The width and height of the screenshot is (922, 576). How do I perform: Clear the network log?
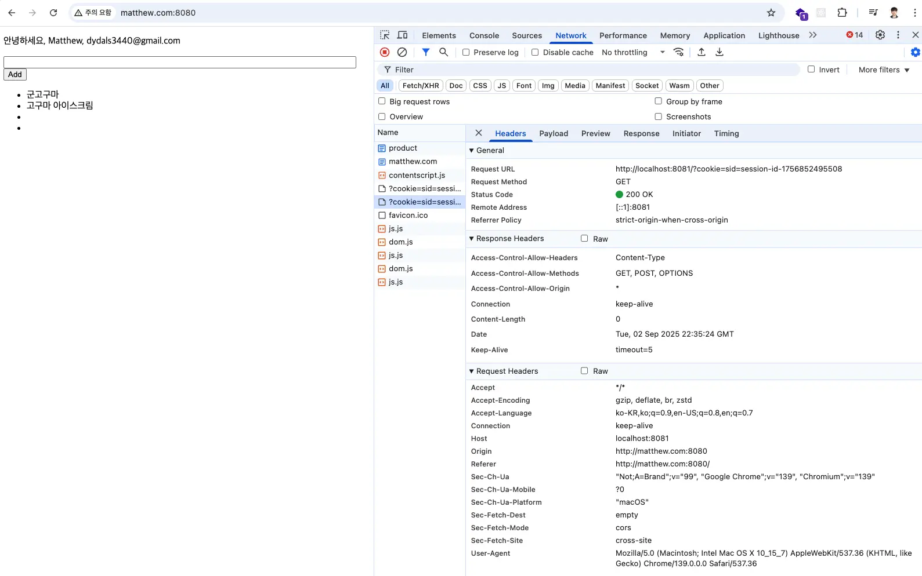402,52
